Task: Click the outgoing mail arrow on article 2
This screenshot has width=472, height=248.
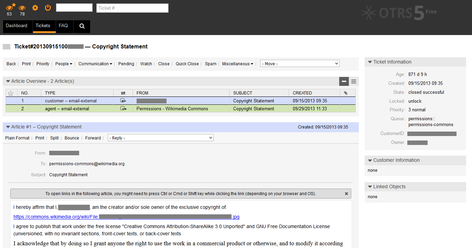Action: click(123, 109)
